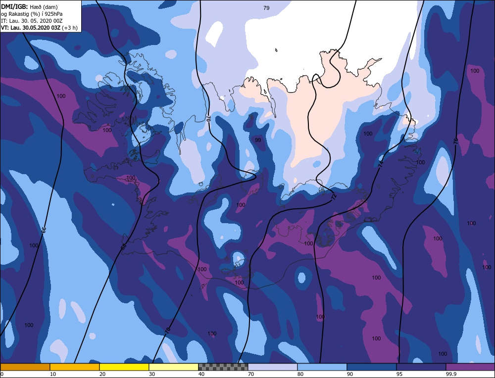
Task: Click the medium blue 90–95 legend swatch
Action: coord(372,367)
